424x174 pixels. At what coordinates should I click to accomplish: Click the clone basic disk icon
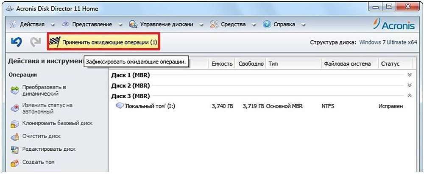coord(14,124)
